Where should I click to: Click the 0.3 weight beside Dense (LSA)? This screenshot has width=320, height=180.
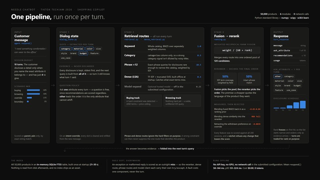click(199, 77)
